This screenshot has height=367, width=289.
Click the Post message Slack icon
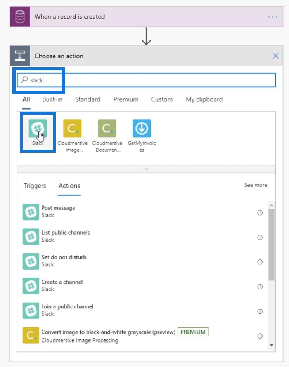[x=31, y=212]
